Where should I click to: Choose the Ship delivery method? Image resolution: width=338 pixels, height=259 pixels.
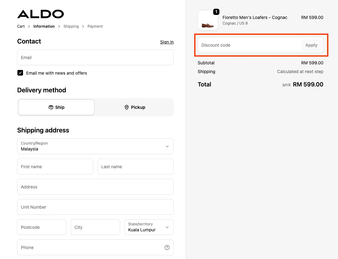coord(56,107)
